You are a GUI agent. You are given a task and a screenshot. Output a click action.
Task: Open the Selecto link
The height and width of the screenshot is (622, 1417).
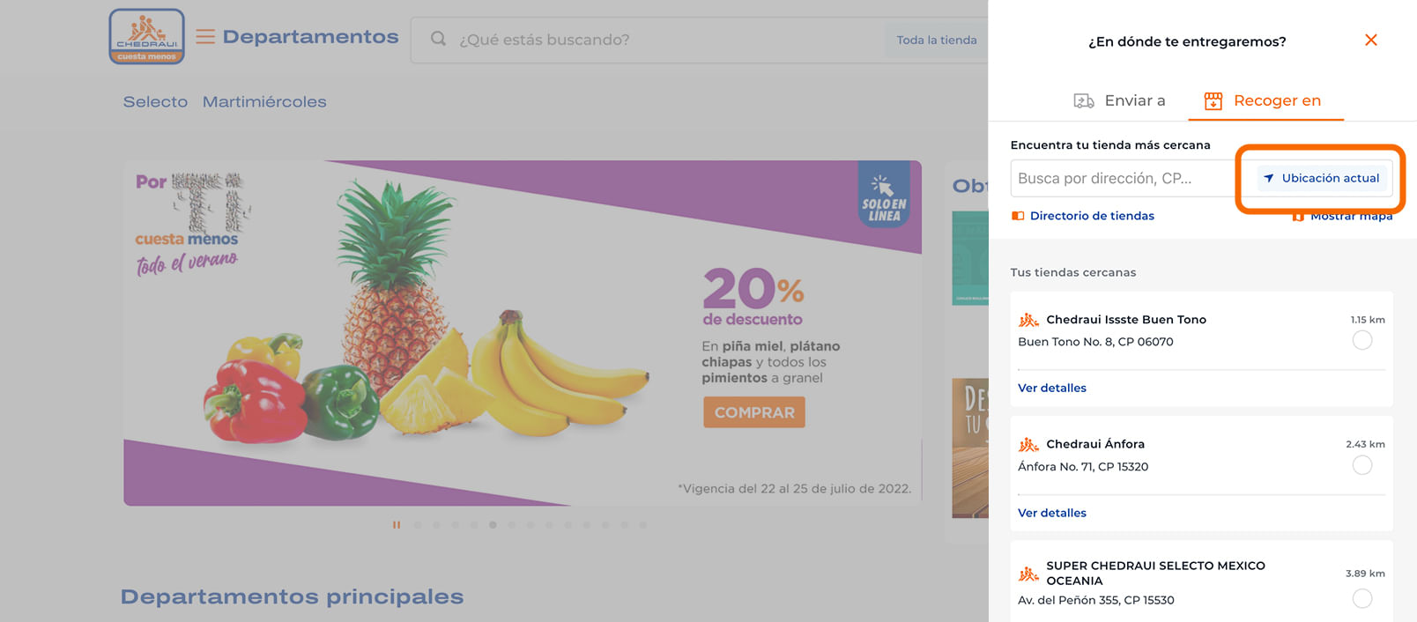click(x=155, y=102)
